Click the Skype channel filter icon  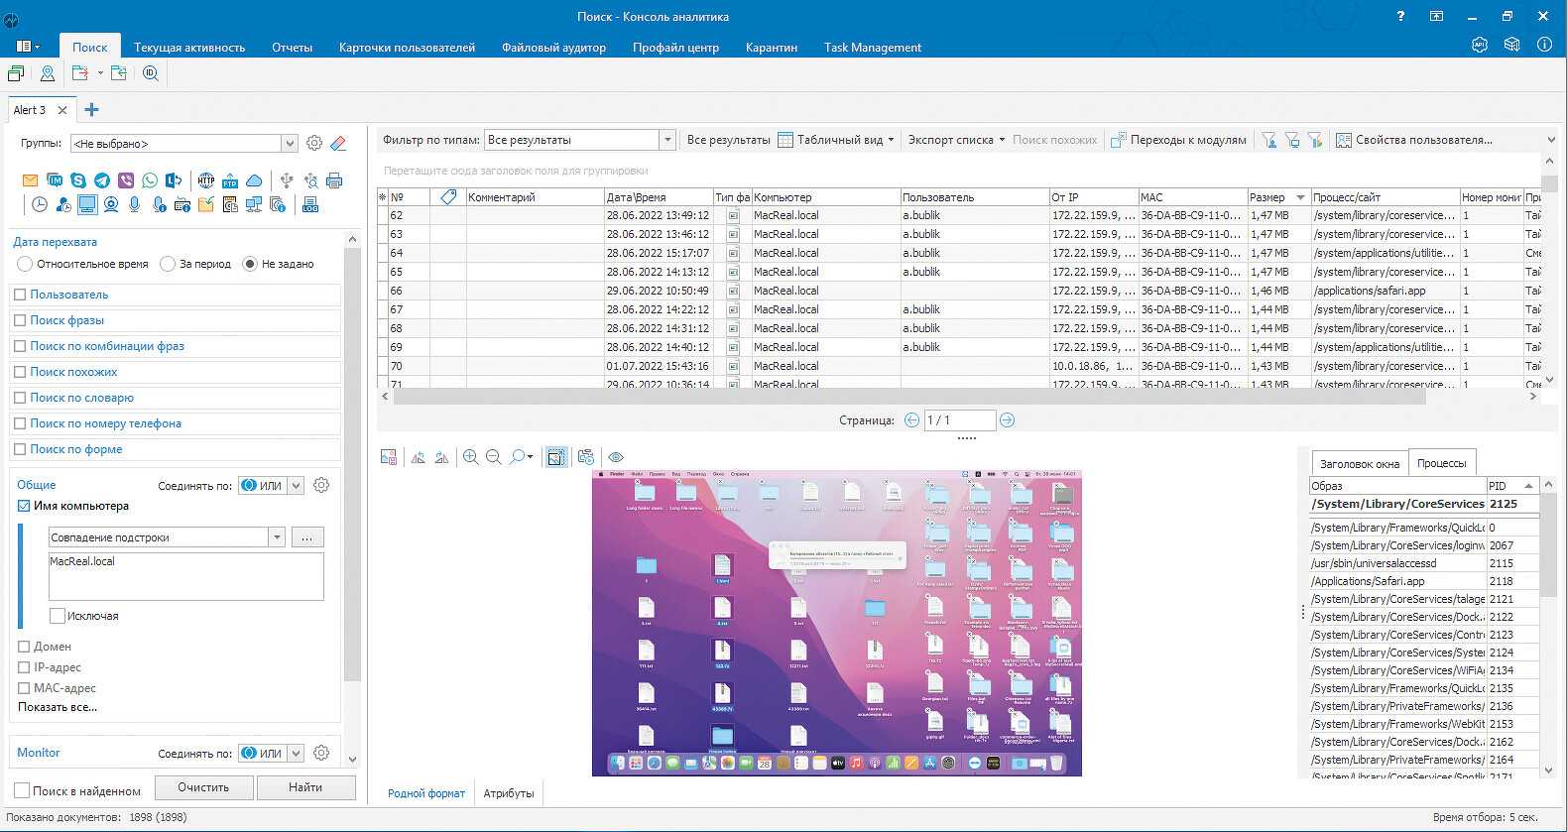pos(78,180)
